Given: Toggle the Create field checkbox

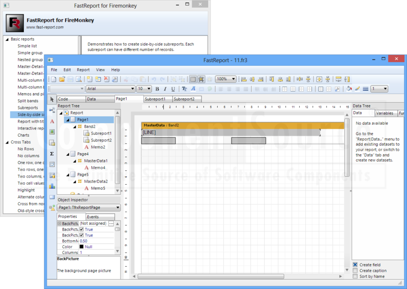Looking at the screenshot, I should (355, 265).
